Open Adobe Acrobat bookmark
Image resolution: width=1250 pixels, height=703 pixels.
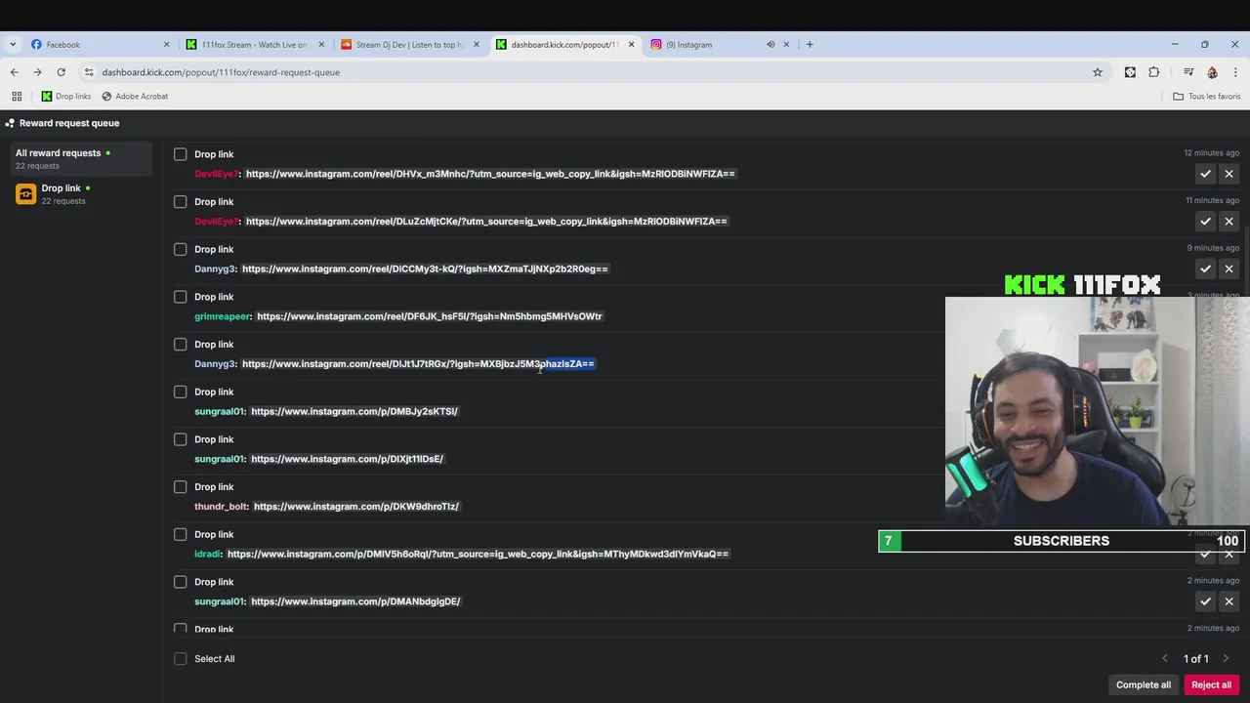coord(135,97)
